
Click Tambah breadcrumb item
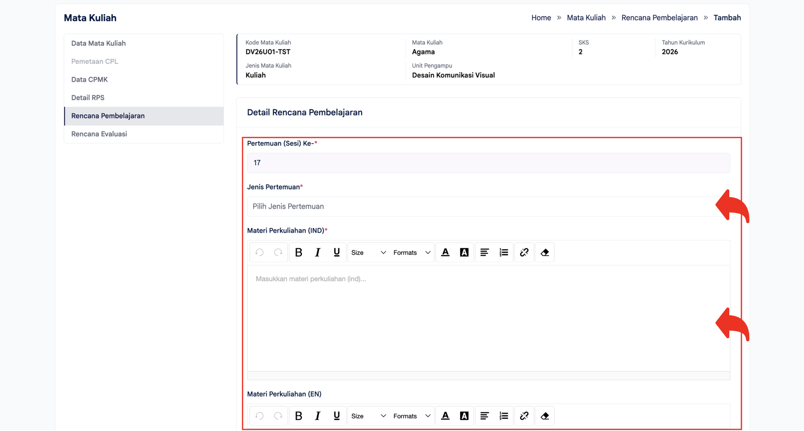pos(727,18)
